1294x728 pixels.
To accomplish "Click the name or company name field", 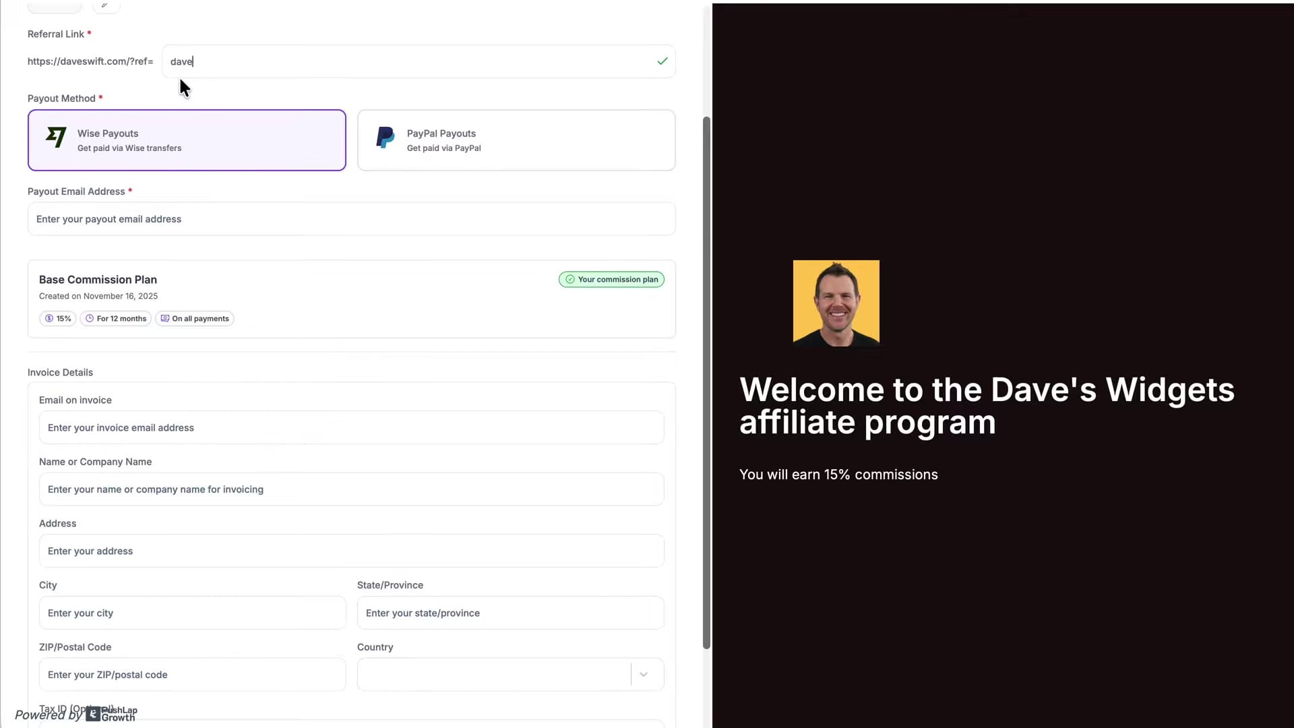I will pyautogui.click(x=351, y=489).
